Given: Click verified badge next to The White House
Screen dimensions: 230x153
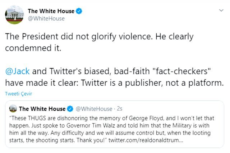Looking at the screenshot, I should point(79,11).
